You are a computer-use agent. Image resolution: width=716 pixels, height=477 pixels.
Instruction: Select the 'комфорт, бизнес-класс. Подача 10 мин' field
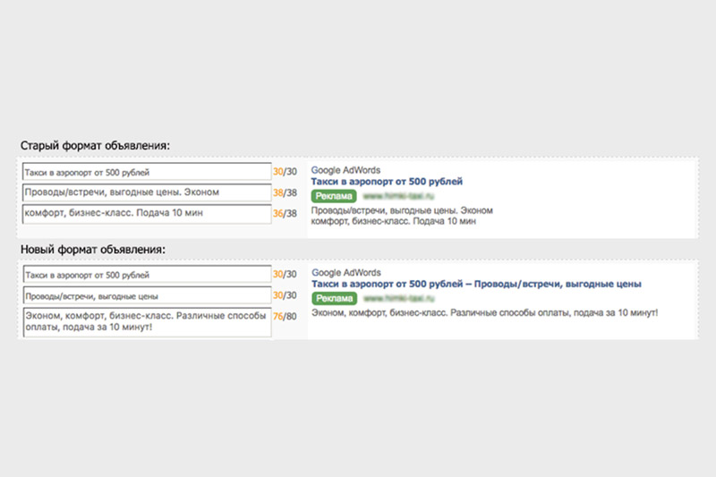pyautogui.click(x=146, y=214)
